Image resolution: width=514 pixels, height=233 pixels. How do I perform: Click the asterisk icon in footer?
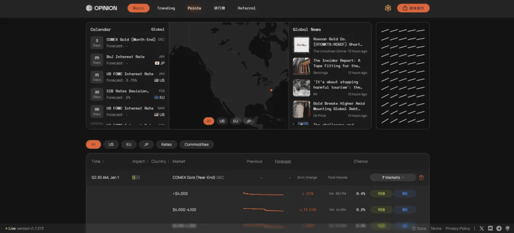(507, 228)
